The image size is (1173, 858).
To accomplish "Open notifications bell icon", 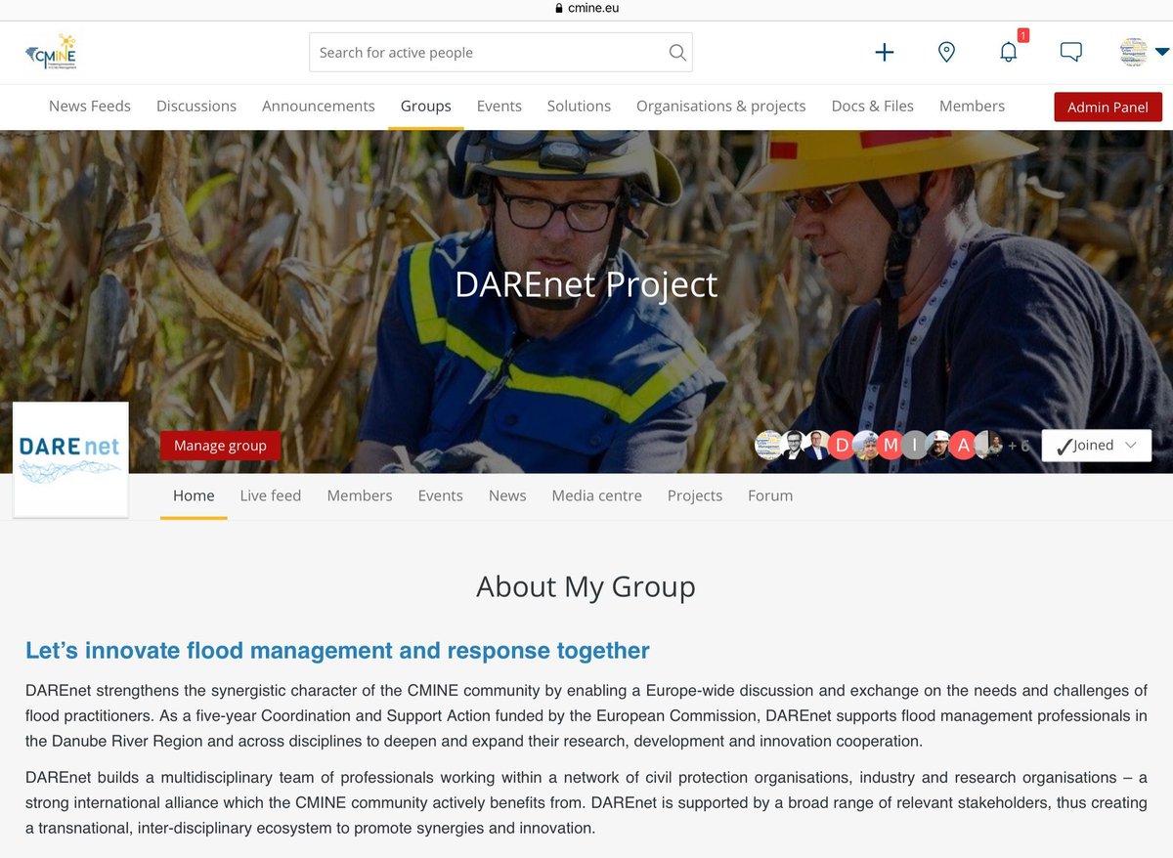I will (1008, 53).
